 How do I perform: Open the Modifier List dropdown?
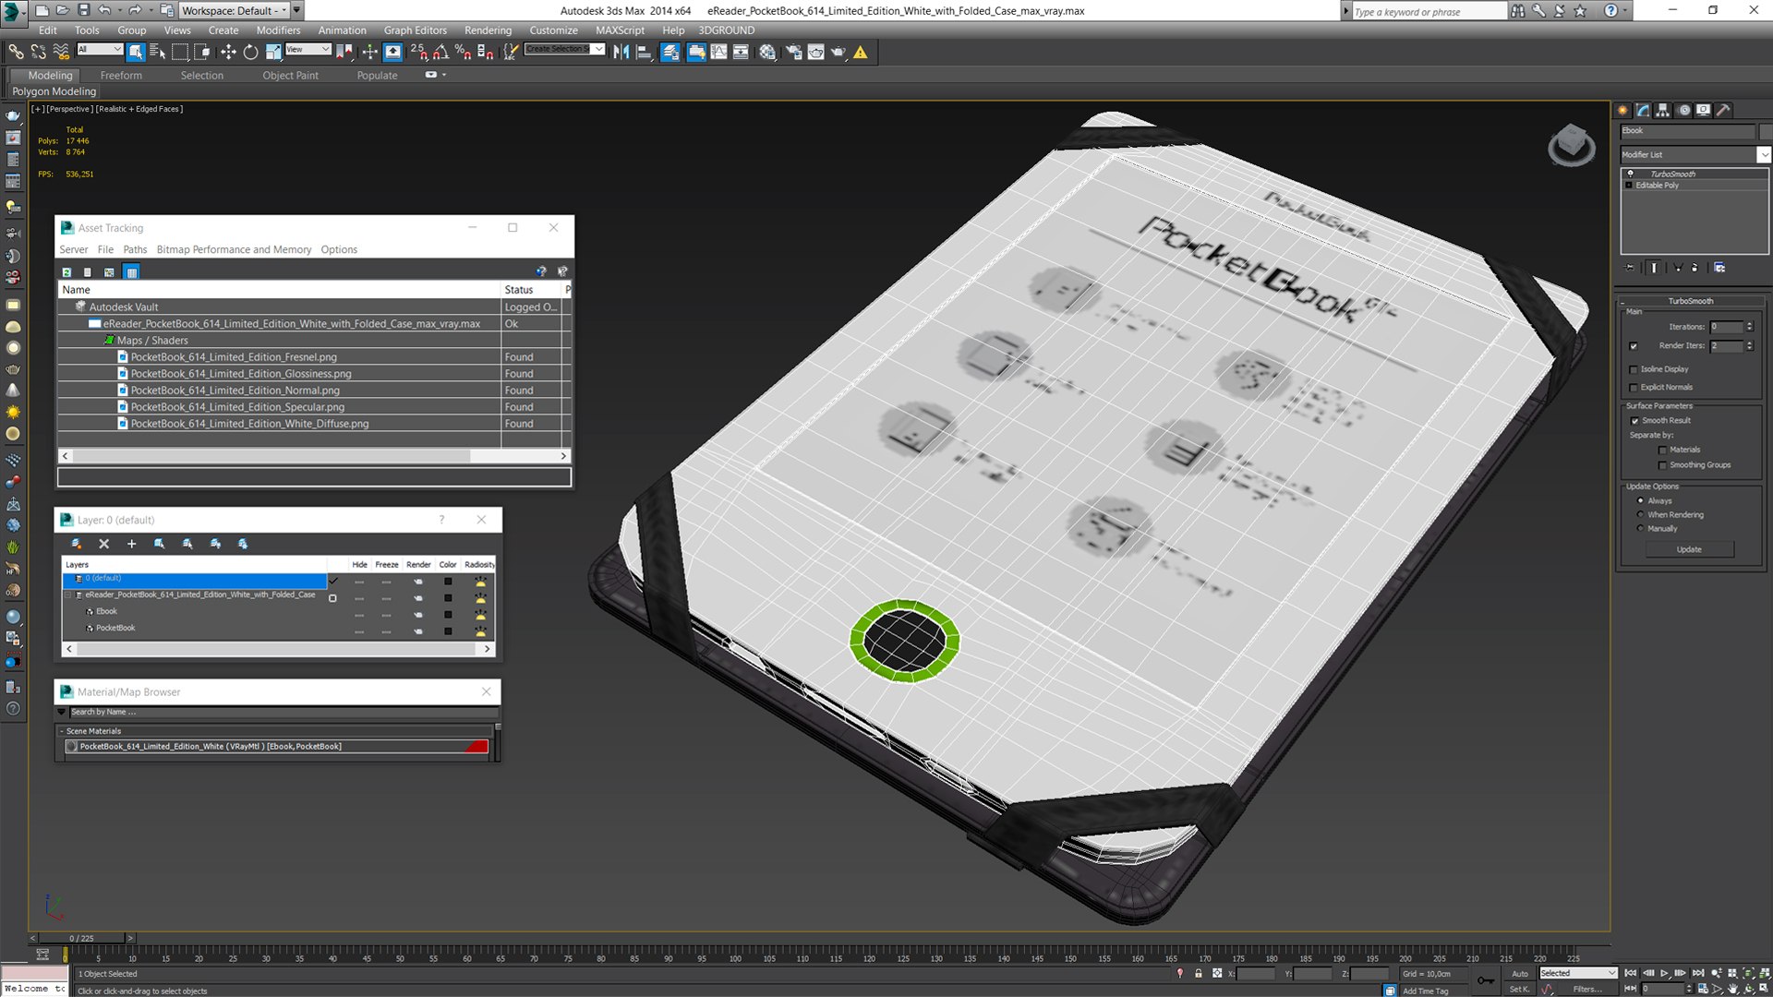pos(1763,154)
